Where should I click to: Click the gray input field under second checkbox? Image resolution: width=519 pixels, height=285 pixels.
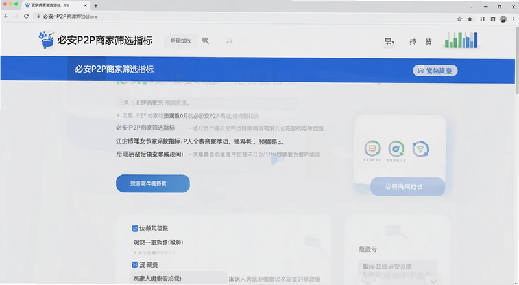click(x=178, y=278)
